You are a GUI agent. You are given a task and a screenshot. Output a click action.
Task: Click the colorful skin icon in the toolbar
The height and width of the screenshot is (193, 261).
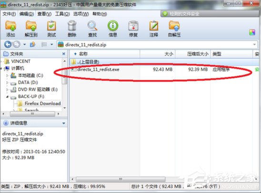[252, 32]
